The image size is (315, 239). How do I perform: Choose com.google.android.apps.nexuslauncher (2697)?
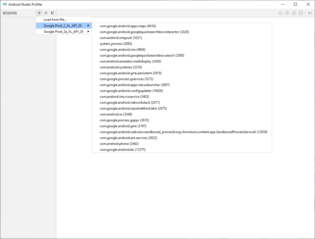(134, 85)
